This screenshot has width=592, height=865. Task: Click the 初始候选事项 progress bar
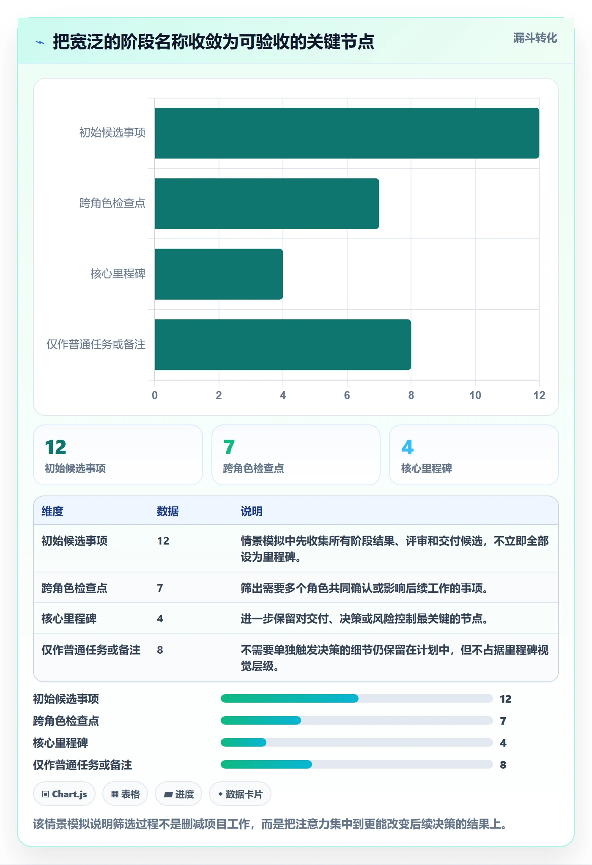point(356,698)
